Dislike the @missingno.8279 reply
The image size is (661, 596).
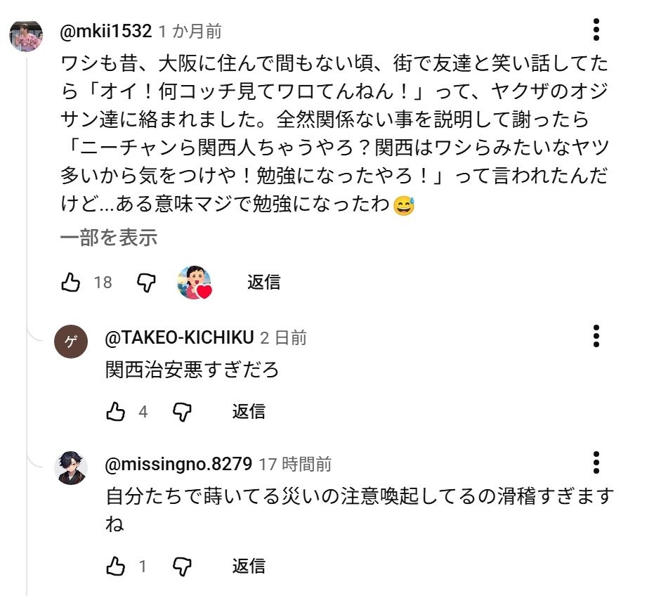click(x=182, y=566)
